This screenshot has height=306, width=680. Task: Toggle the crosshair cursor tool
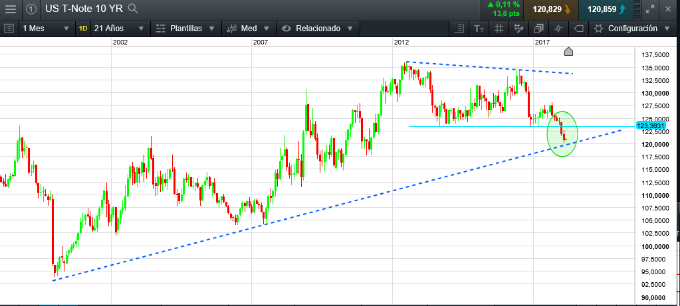pyautogui.click(x=558, y=29)
